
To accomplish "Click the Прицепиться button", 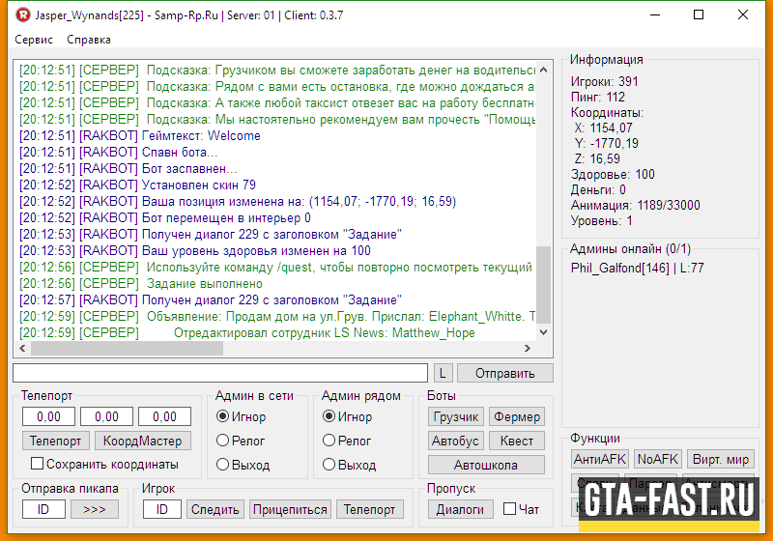I will pyautogui.click(x=290, y=509).
